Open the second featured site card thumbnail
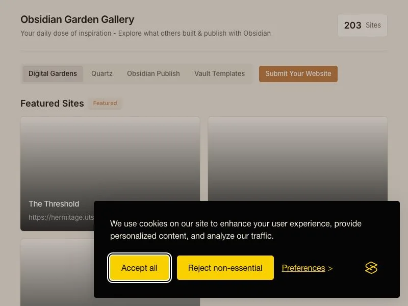The image size is (408, 306). (x=298, y=159)
